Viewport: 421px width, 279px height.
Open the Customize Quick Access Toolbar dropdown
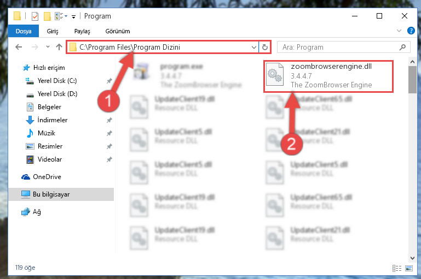(73, 17)
